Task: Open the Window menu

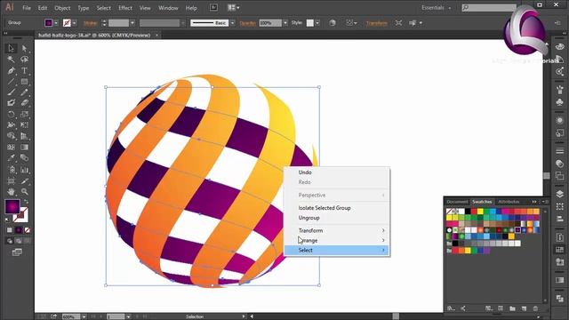Action: 168,8
